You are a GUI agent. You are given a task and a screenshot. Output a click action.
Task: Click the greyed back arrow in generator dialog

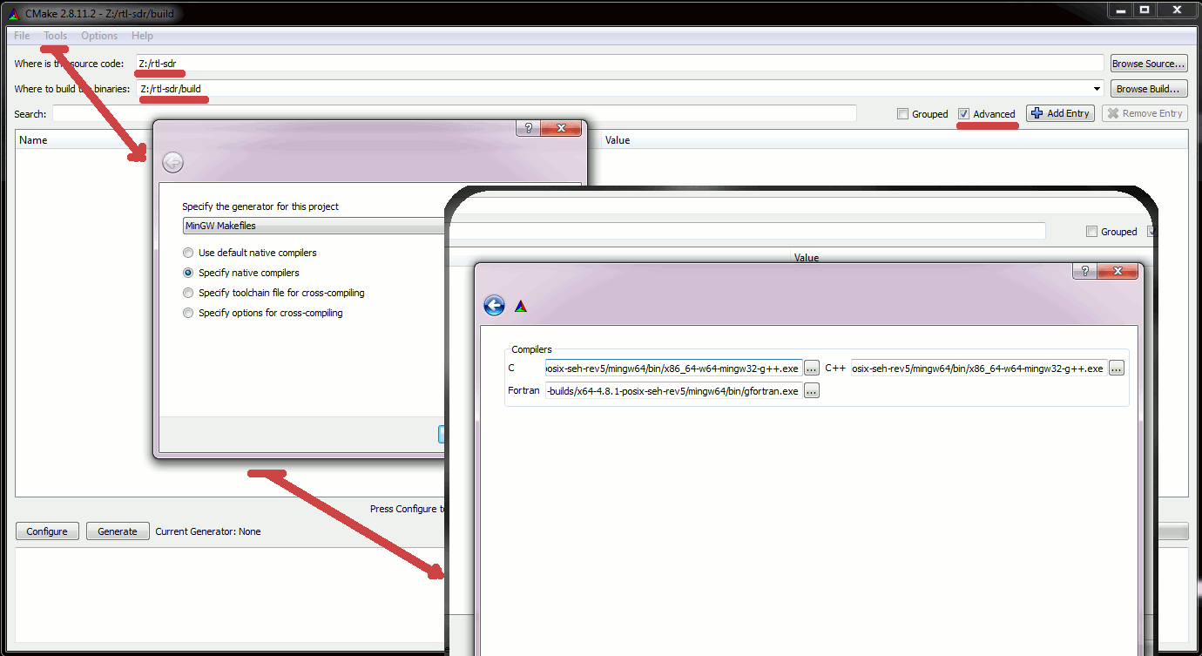173,162
